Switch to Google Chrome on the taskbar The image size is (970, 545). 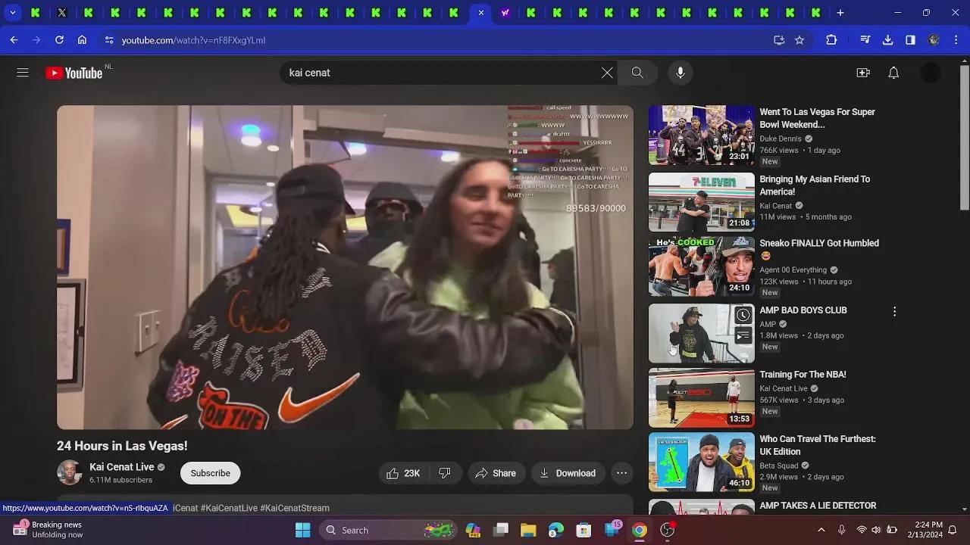[x=640, y=530]
